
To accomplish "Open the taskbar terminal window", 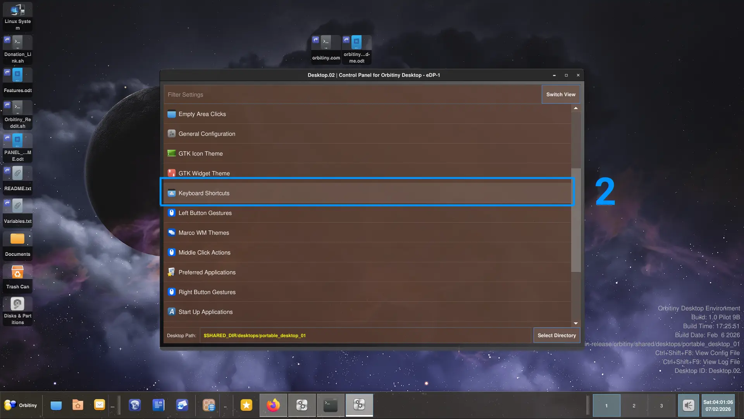I will pos(331,405).
